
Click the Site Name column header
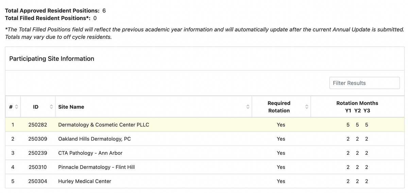point(71,107)
